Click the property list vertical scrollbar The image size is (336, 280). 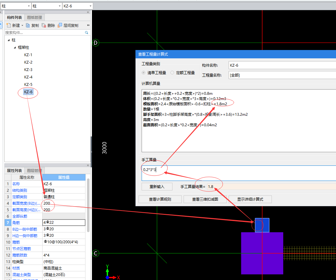pyautogui.click(x=88, y=205)
